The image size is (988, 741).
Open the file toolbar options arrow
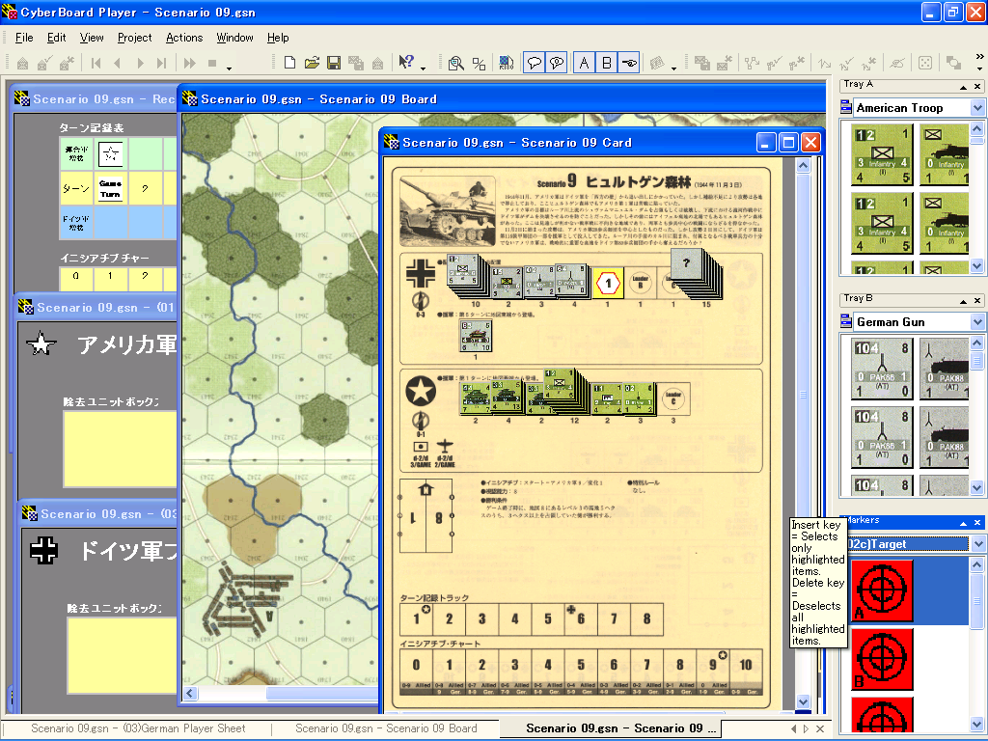coord(423,67)
